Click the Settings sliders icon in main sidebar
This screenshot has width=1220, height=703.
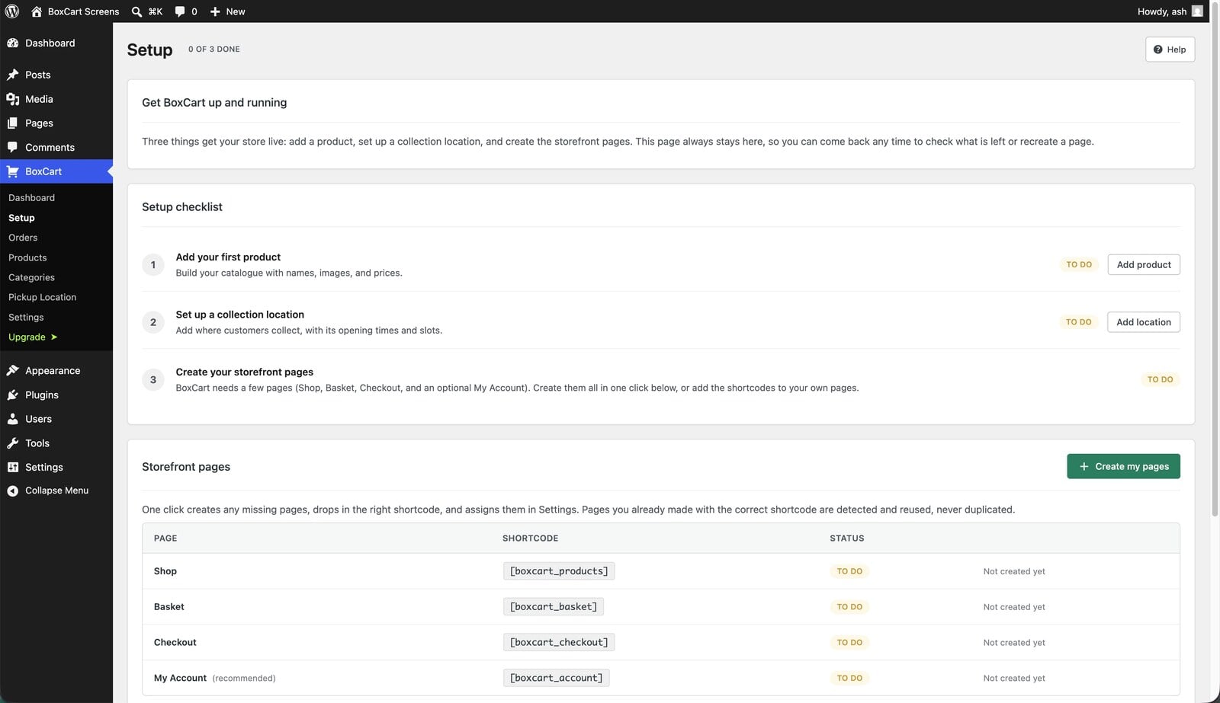(13, 467)
